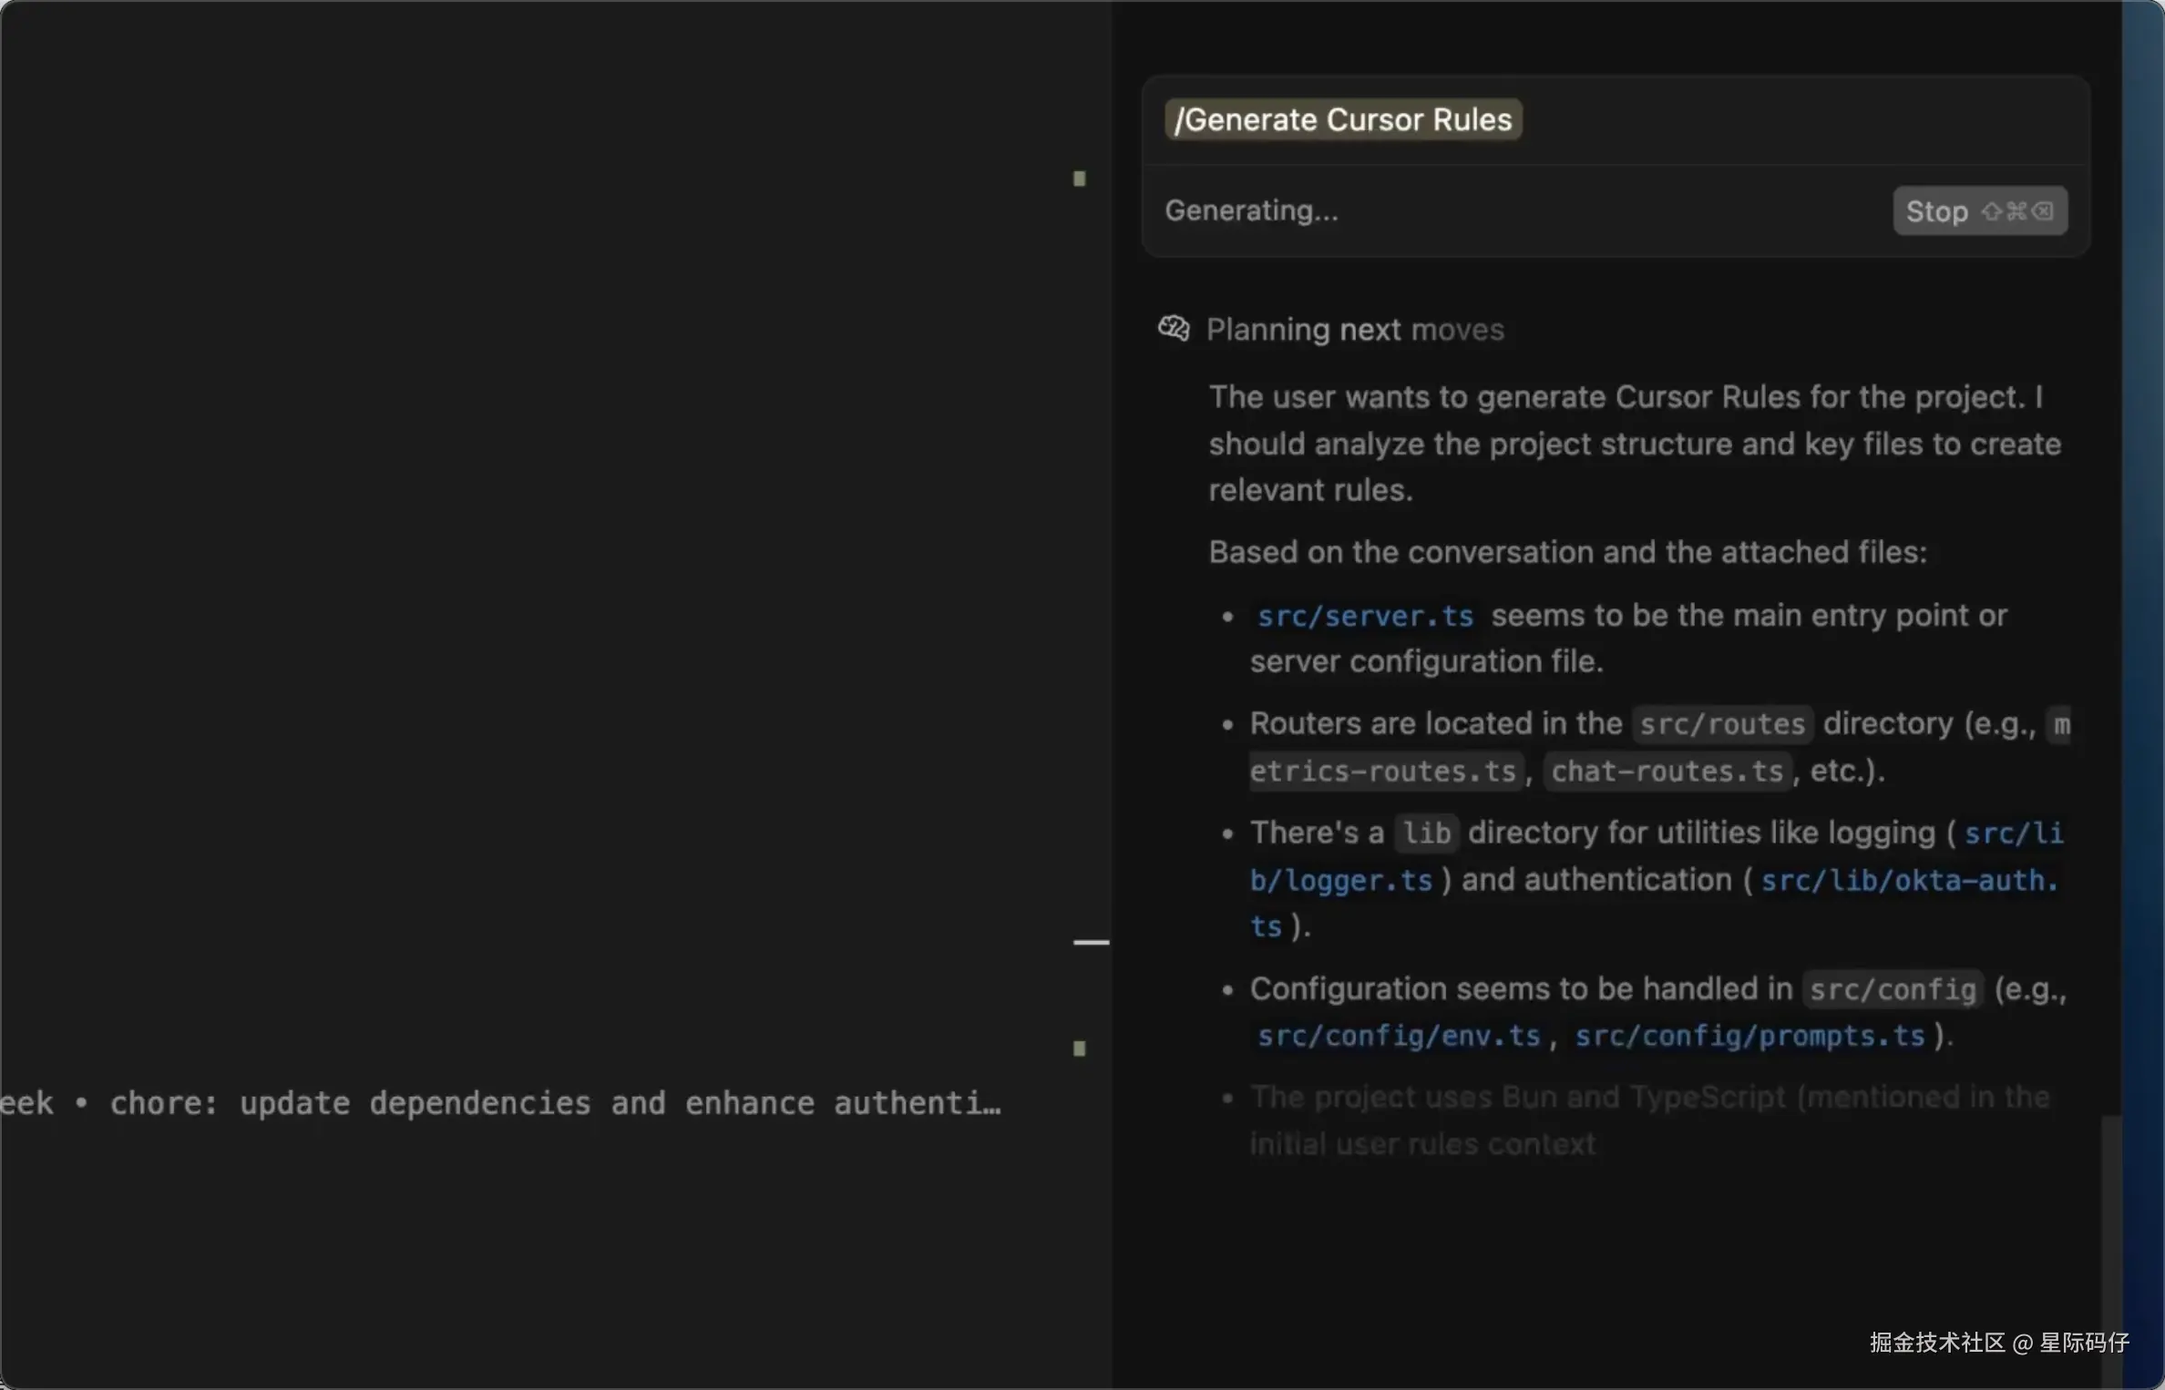Open the src/server.ts file link

point(1364,617)
